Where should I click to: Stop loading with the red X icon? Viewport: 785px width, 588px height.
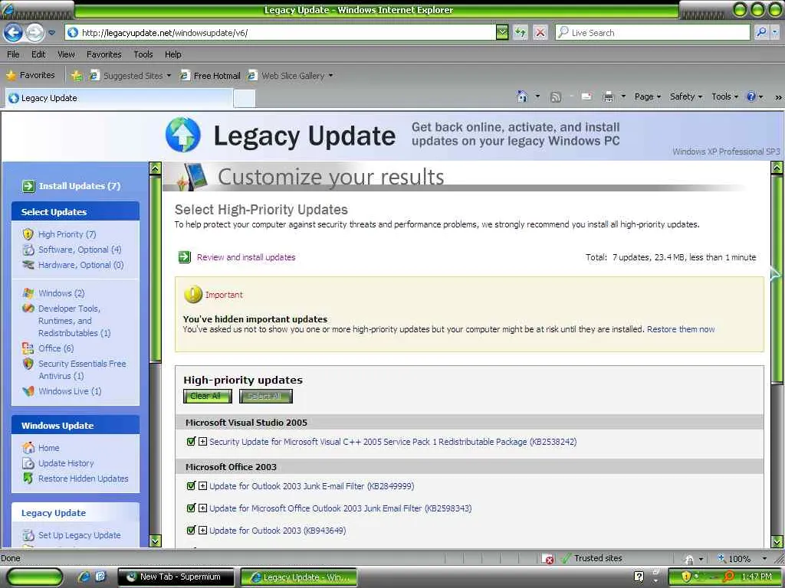540,33
